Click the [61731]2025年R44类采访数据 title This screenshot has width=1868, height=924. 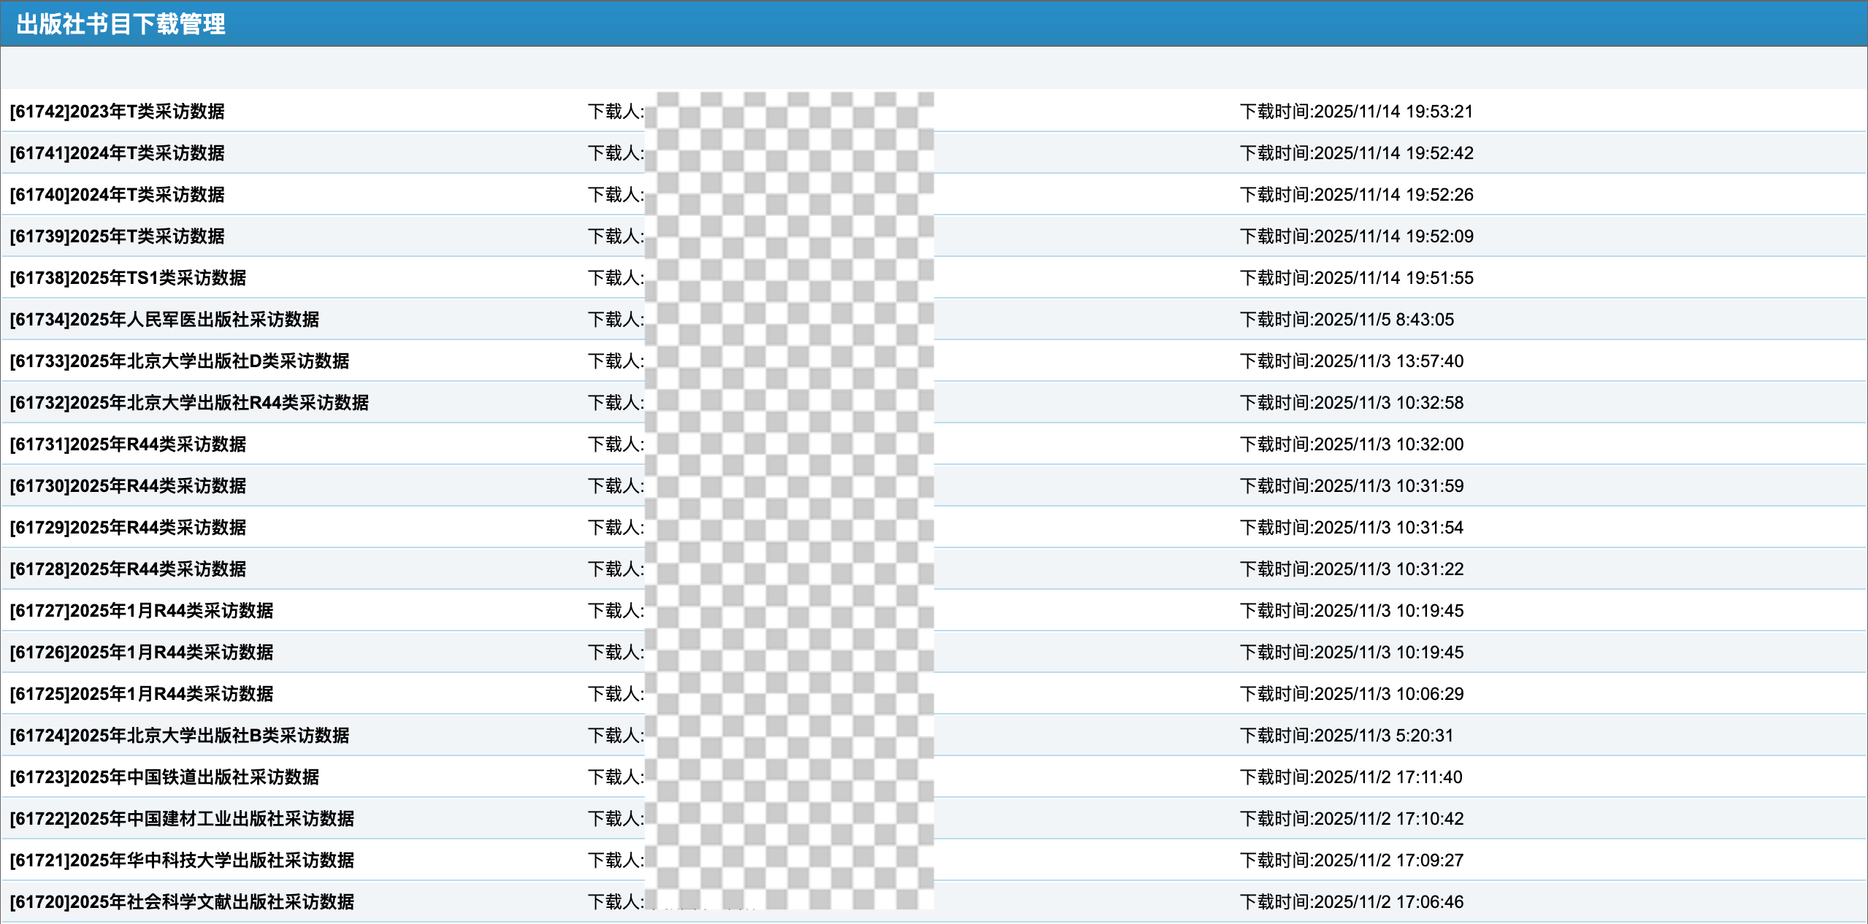[128, 444]
